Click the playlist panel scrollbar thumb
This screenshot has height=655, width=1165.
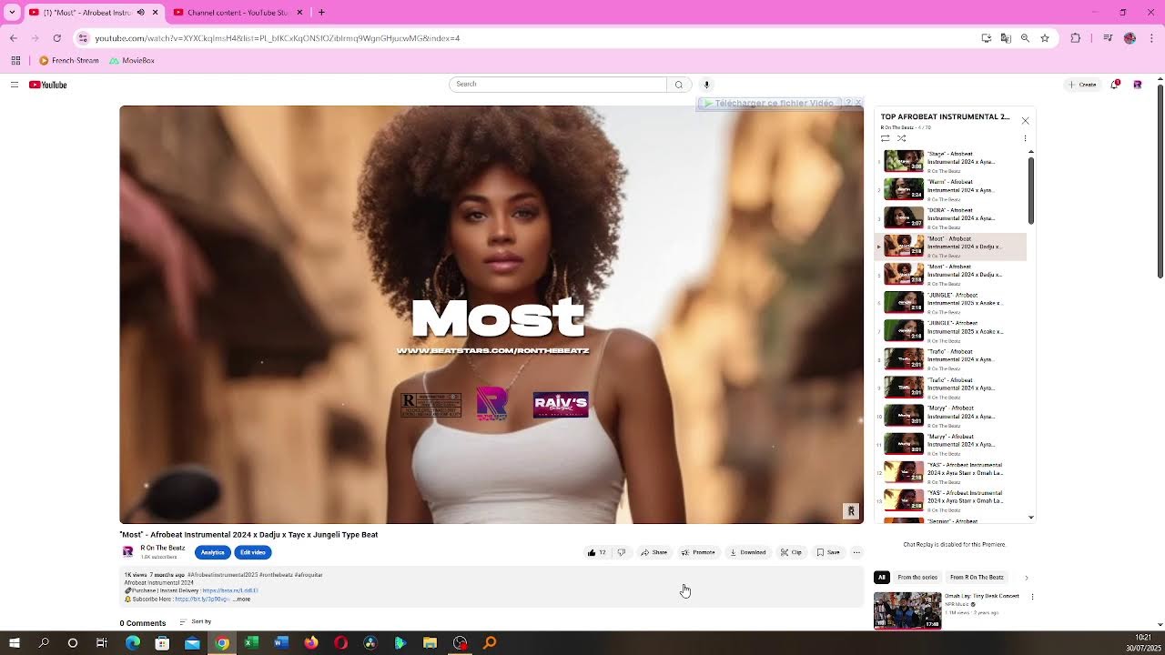click(1031, 191)
